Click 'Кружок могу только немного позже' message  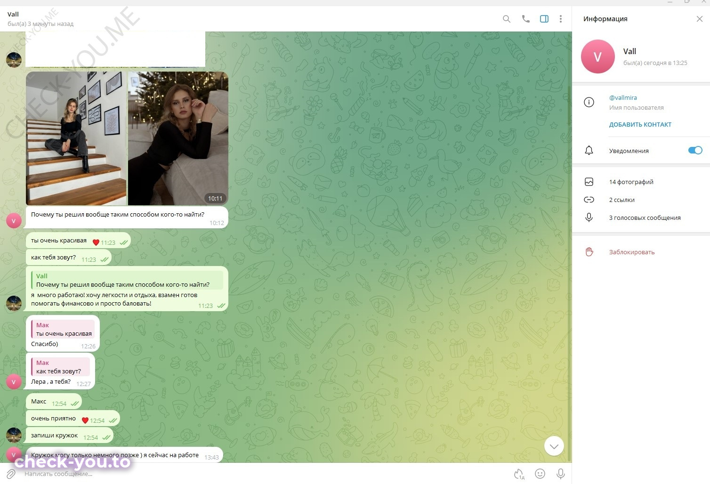124,455
